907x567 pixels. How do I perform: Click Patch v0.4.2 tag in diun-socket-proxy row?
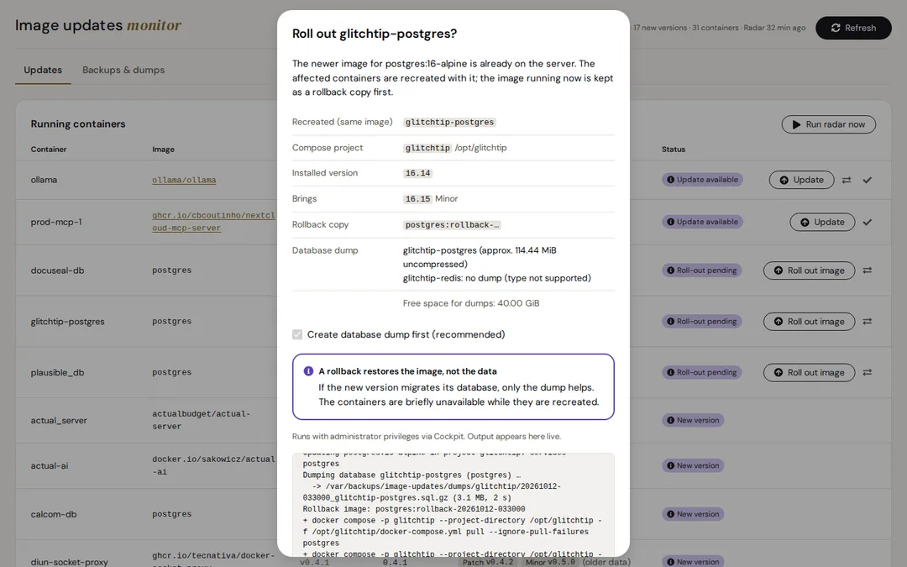point(488,562)
